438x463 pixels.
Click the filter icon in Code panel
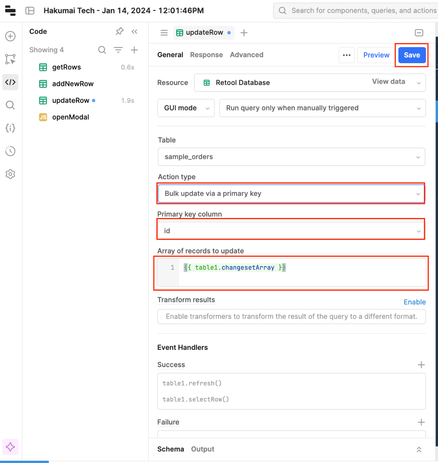click(x=118, y=50)
